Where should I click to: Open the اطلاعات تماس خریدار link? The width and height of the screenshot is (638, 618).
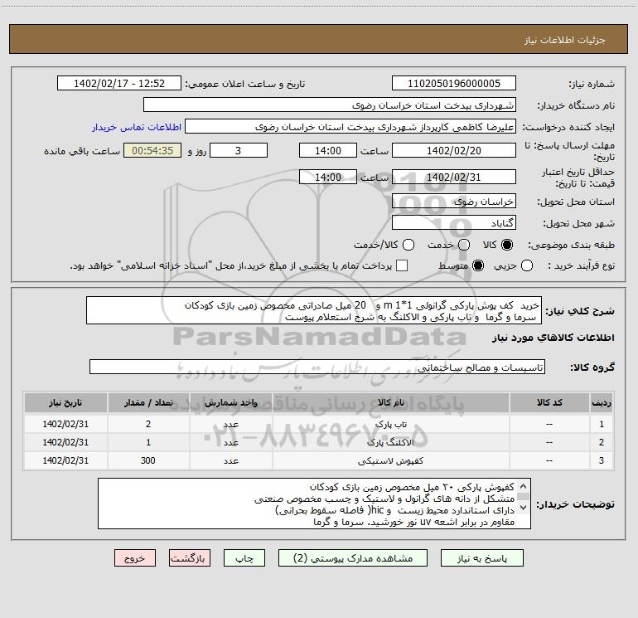tap(137, 127)
